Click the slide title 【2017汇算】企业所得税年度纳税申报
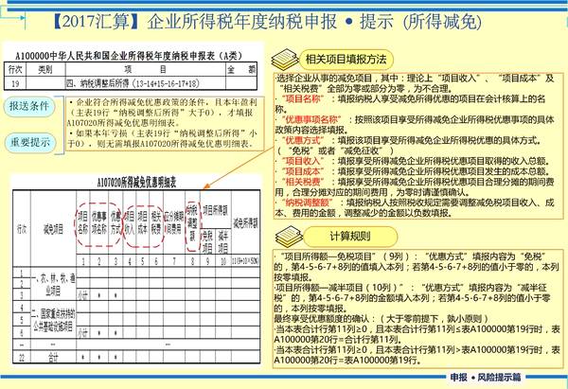 tap(194, 22)
